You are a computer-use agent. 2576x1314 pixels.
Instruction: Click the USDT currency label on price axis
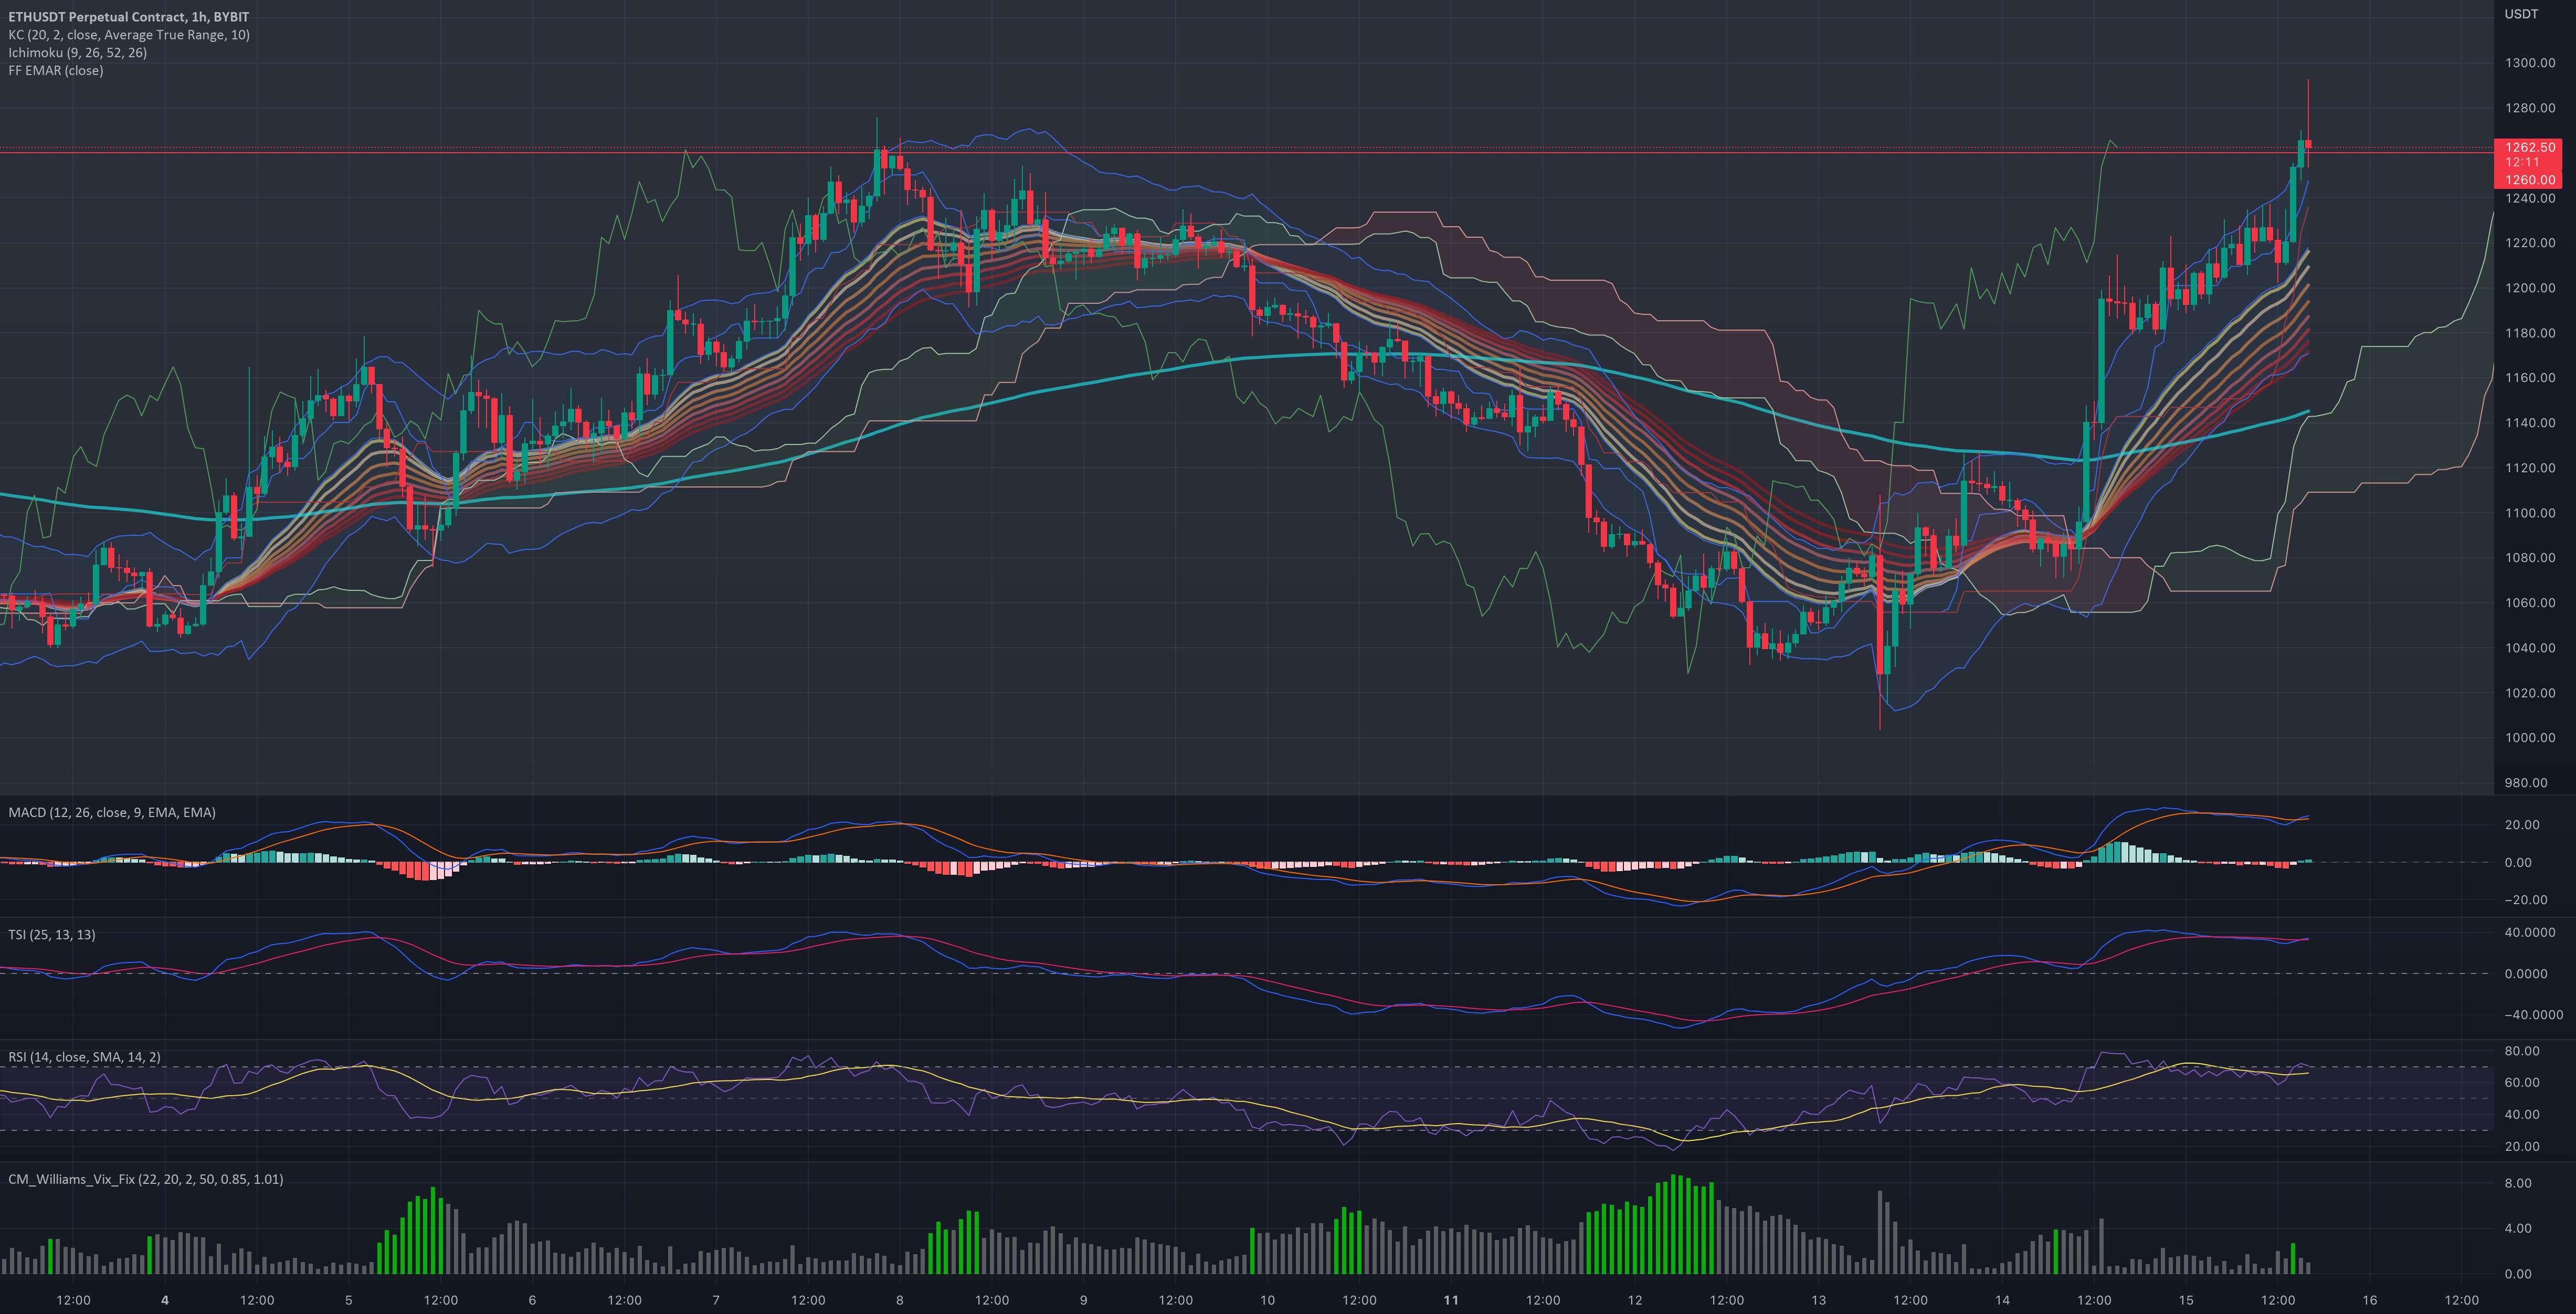pyautogui.click(x=2521, y=14)
